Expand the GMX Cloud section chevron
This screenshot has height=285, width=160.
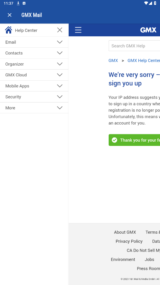tap(60, 75)
